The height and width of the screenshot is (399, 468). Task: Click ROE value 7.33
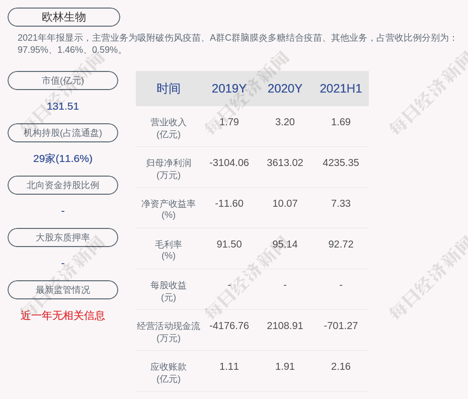[x=341, y=204]
